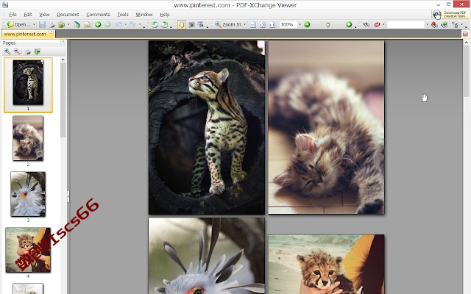Click the red highlight/markup tool icon
Screen dimensions: 471x294
(377, 24)
